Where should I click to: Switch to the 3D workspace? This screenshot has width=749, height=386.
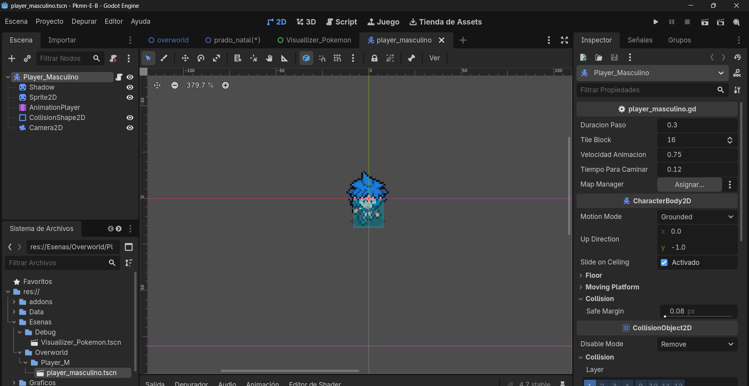(306, 22)
